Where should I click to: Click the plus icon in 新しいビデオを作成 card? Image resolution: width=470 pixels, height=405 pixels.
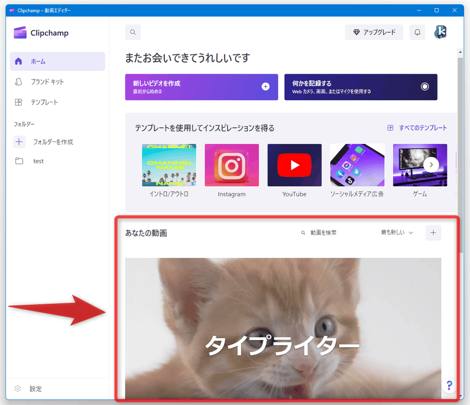click(x=266, y=87)
